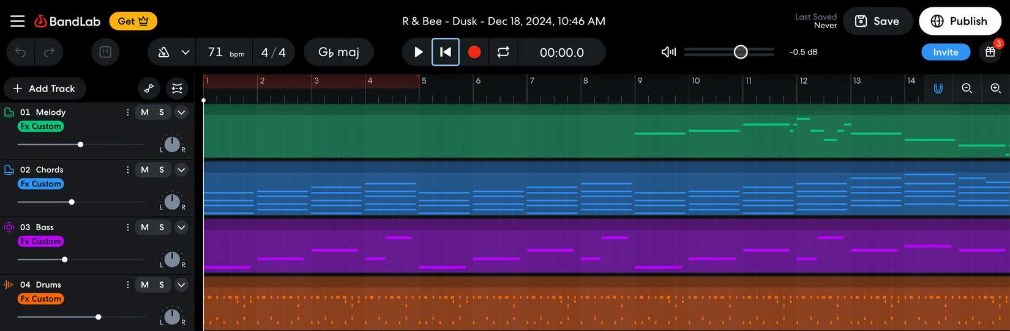Open Melody track Fx Custom
The height and width of the screenshot is (331, 1010).
pos(41,126)
